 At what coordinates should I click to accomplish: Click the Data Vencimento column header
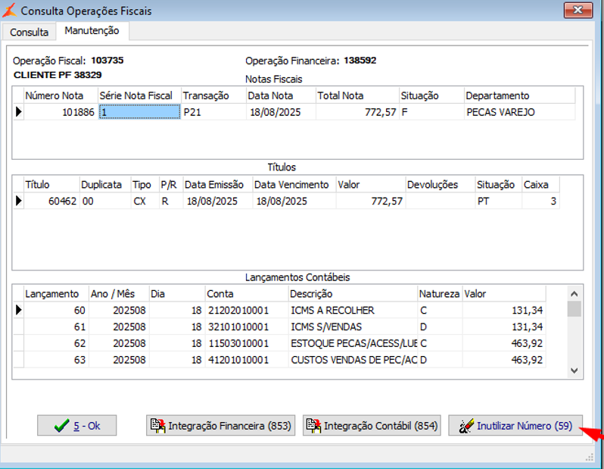point(294,185)
